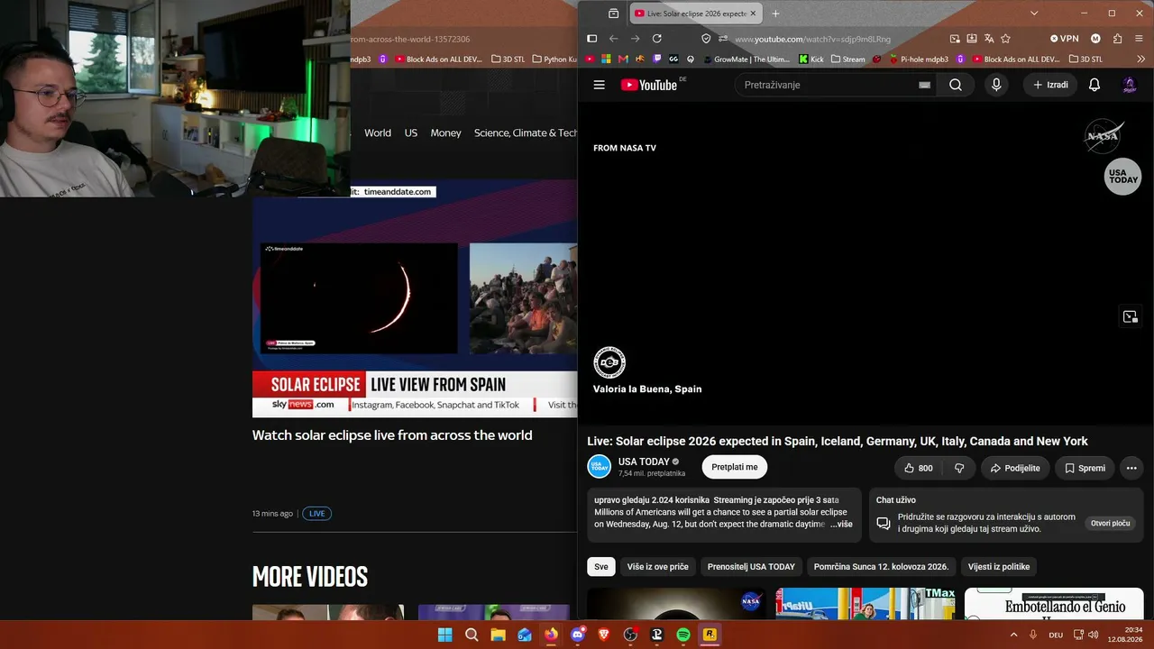Show hidden bookmarks with the chevrons
Screen dimensions: 1154x649
(1140, 59)
